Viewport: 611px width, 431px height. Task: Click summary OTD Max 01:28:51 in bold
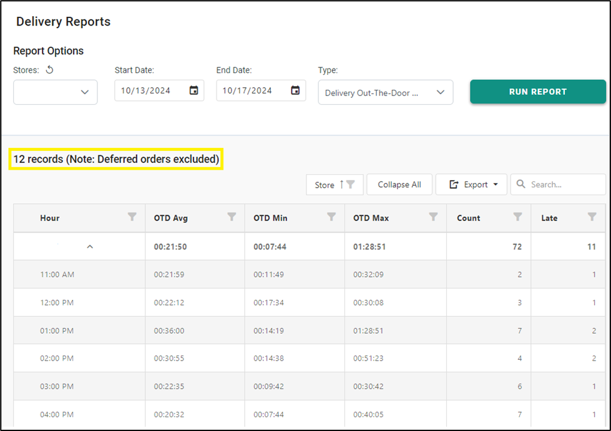(x=369, y=247)
